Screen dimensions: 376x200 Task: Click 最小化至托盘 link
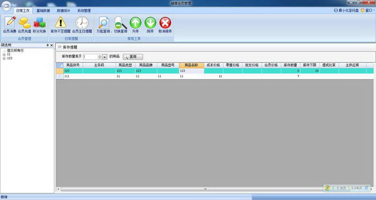pyautogui.click(x=346, y=10)
